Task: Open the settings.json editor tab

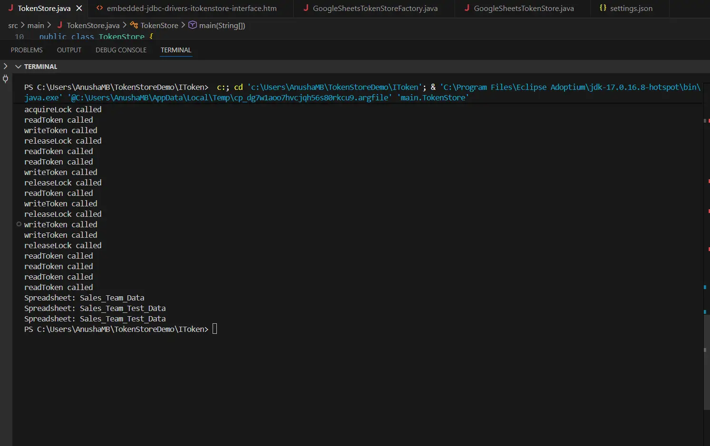Action: (x=631, y=9)
